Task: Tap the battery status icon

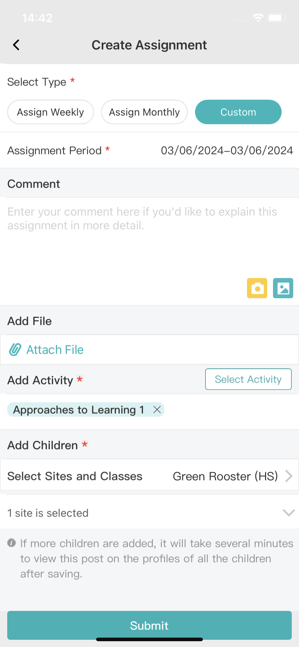Action: click(277, 18)
